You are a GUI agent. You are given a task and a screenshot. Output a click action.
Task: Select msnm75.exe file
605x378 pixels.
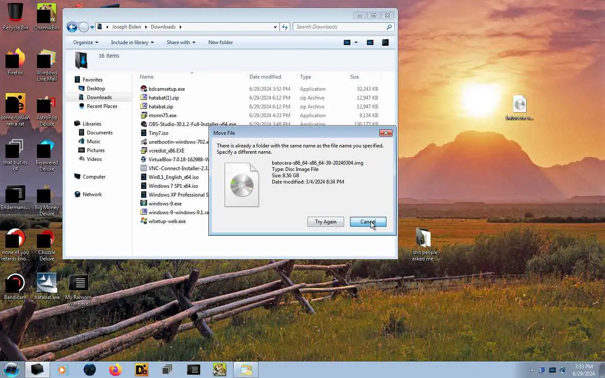163,115
